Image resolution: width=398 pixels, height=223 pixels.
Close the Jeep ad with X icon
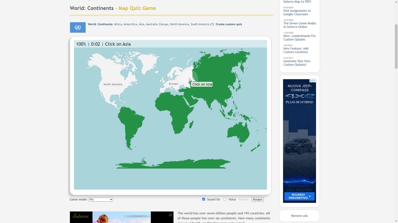pyautogui.click(x=314, y=81)
